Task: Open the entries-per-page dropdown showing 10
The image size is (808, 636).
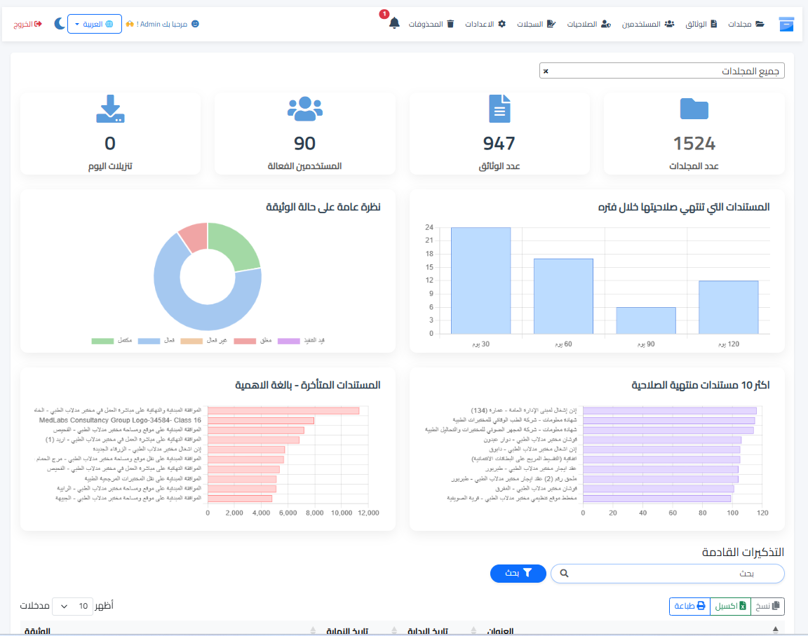Action: click(x=73, y=606)
